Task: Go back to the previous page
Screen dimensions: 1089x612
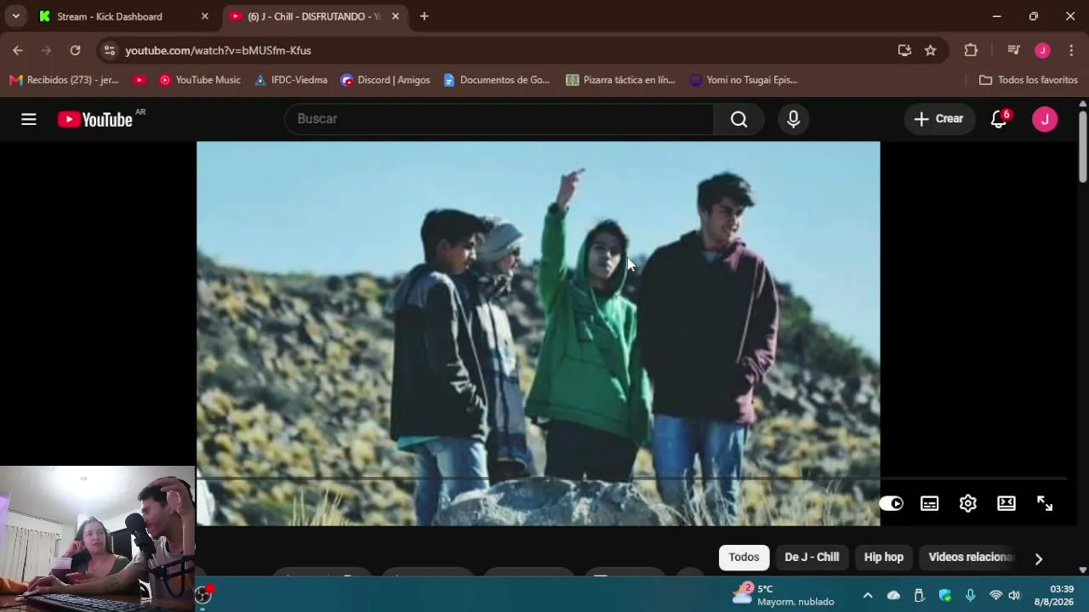Action: click(x=18, y=50)
